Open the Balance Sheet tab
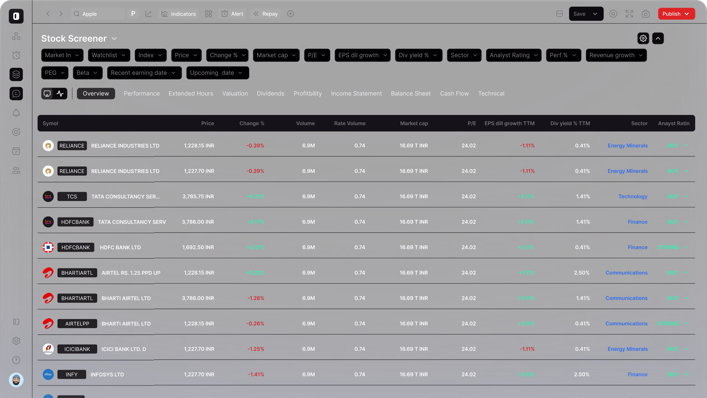The height and width of the screenshot is (398, 707). point(411,94)
